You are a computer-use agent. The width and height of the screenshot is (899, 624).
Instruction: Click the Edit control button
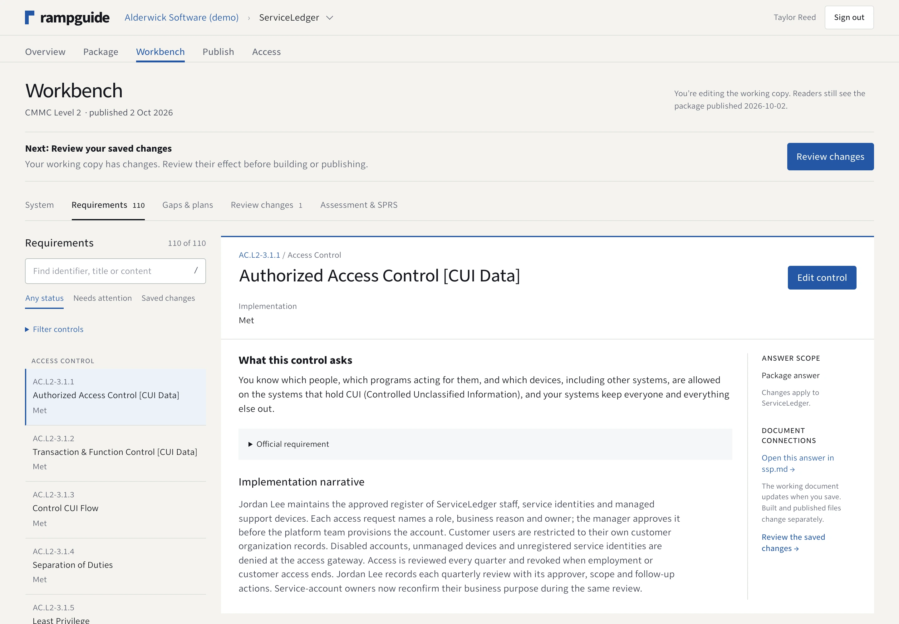click(822, 278)
